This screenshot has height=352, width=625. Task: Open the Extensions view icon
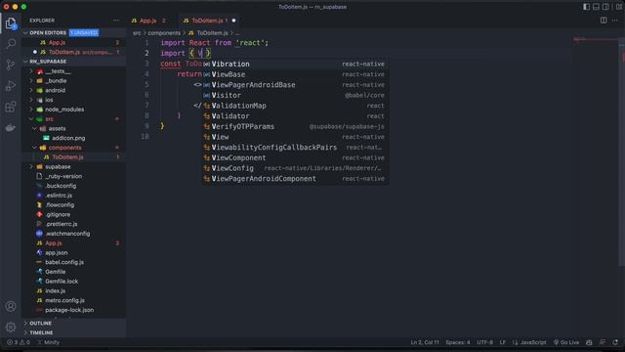pyautogui.click(x=11, y=107)
